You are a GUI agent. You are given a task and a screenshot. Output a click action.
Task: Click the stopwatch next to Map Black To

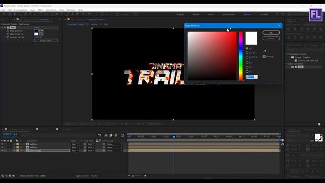[x=8, y=30]
